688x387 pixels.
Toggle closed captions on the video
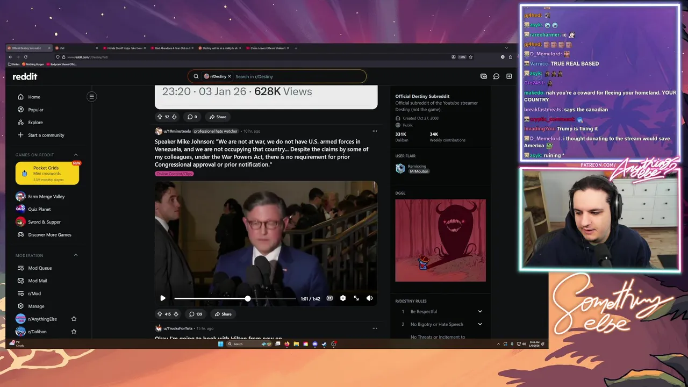[329, 298]
